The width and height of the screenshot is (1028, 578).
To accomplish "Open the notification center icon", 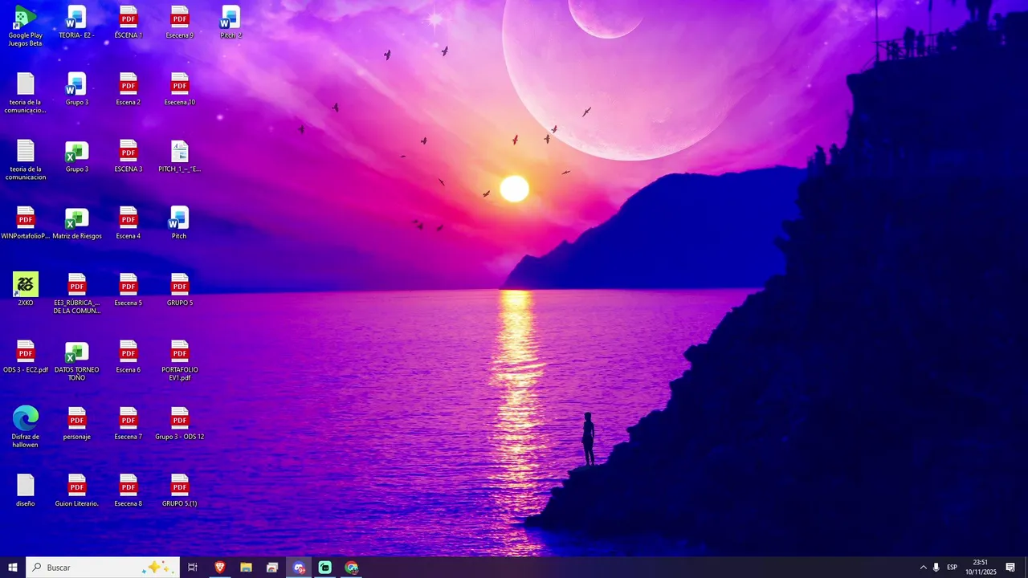I will (x=1010, y=568).
